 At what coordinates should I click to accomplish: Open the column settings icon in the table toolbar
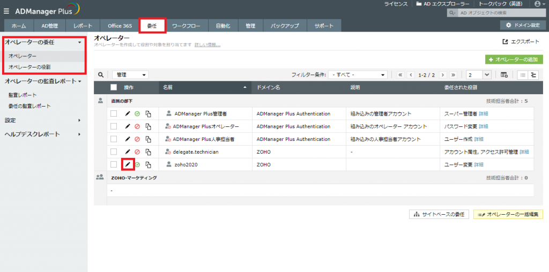[504, 75]
